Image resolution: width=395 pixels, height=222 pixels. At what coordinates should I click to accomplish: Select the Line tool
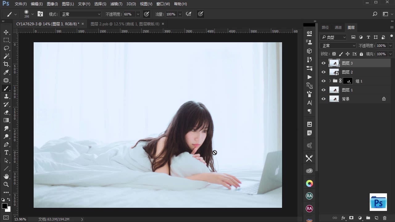coord(6,168)
